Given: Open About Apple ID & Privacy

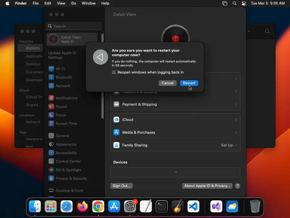Looking at the screenshot, I should [207, 186].
